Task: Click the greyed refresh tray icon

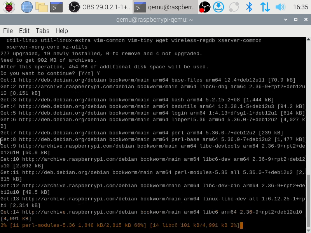Action: point(234,7)
